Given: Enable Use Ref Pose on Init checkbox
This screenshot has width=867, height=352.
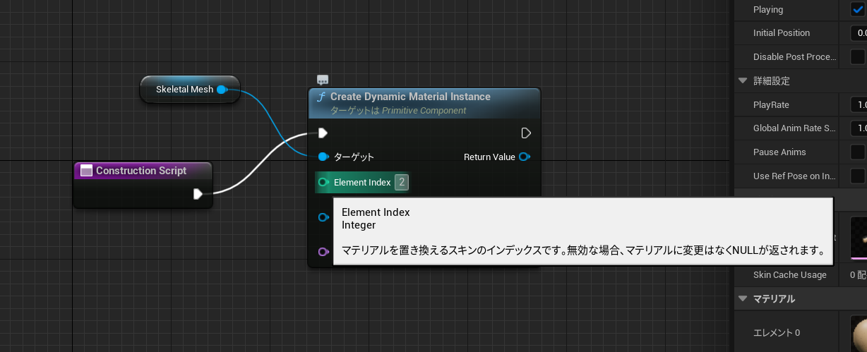Looking at the screenshot, I should [858, 176].
